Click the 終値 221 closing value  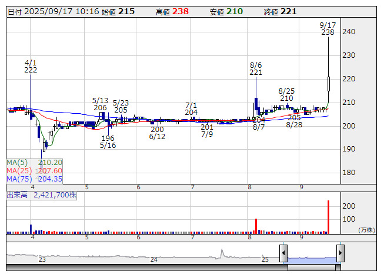pos(281,12)
